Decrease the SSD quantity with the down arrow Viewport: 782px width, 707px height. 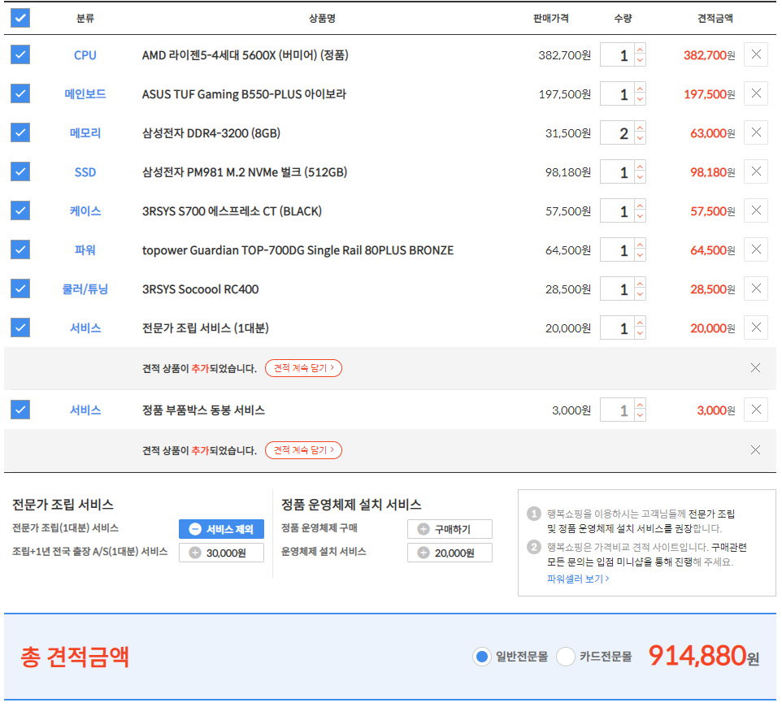pos(640,177)
